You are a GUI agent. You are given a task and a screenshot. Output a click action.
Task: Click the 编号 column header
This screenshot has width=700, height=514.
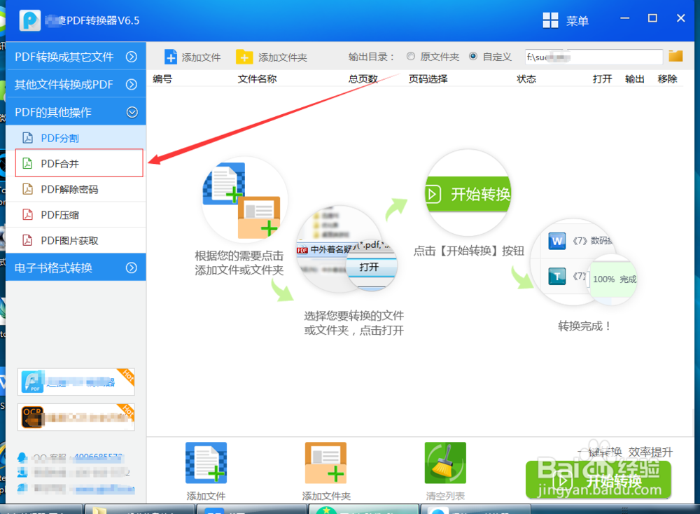click(162, 79)
